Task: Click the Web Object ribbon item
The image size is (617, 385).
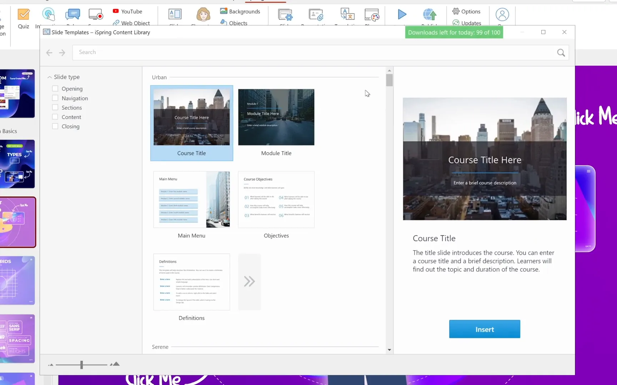Action: 131,23
